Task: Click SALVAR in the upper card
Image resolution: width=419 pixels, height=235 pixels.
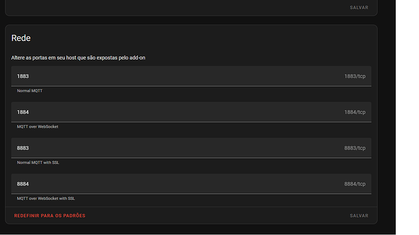Action: coord(359,7)
